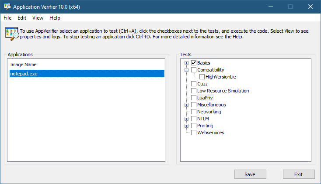Click the AppVerifier magnifier info icon
The width and height of the screenshot is (321, 184).
pyautogui.click(x=12, y=34)
